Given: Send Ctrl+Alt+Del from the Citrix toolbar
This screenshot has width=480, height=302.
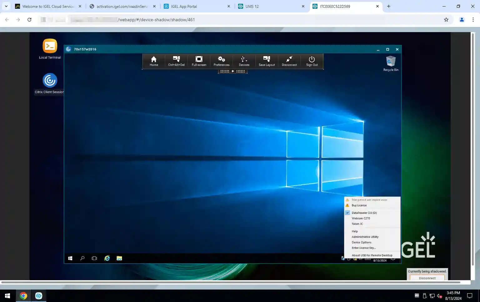Looking at the screenshot, I should click(176, 61).
